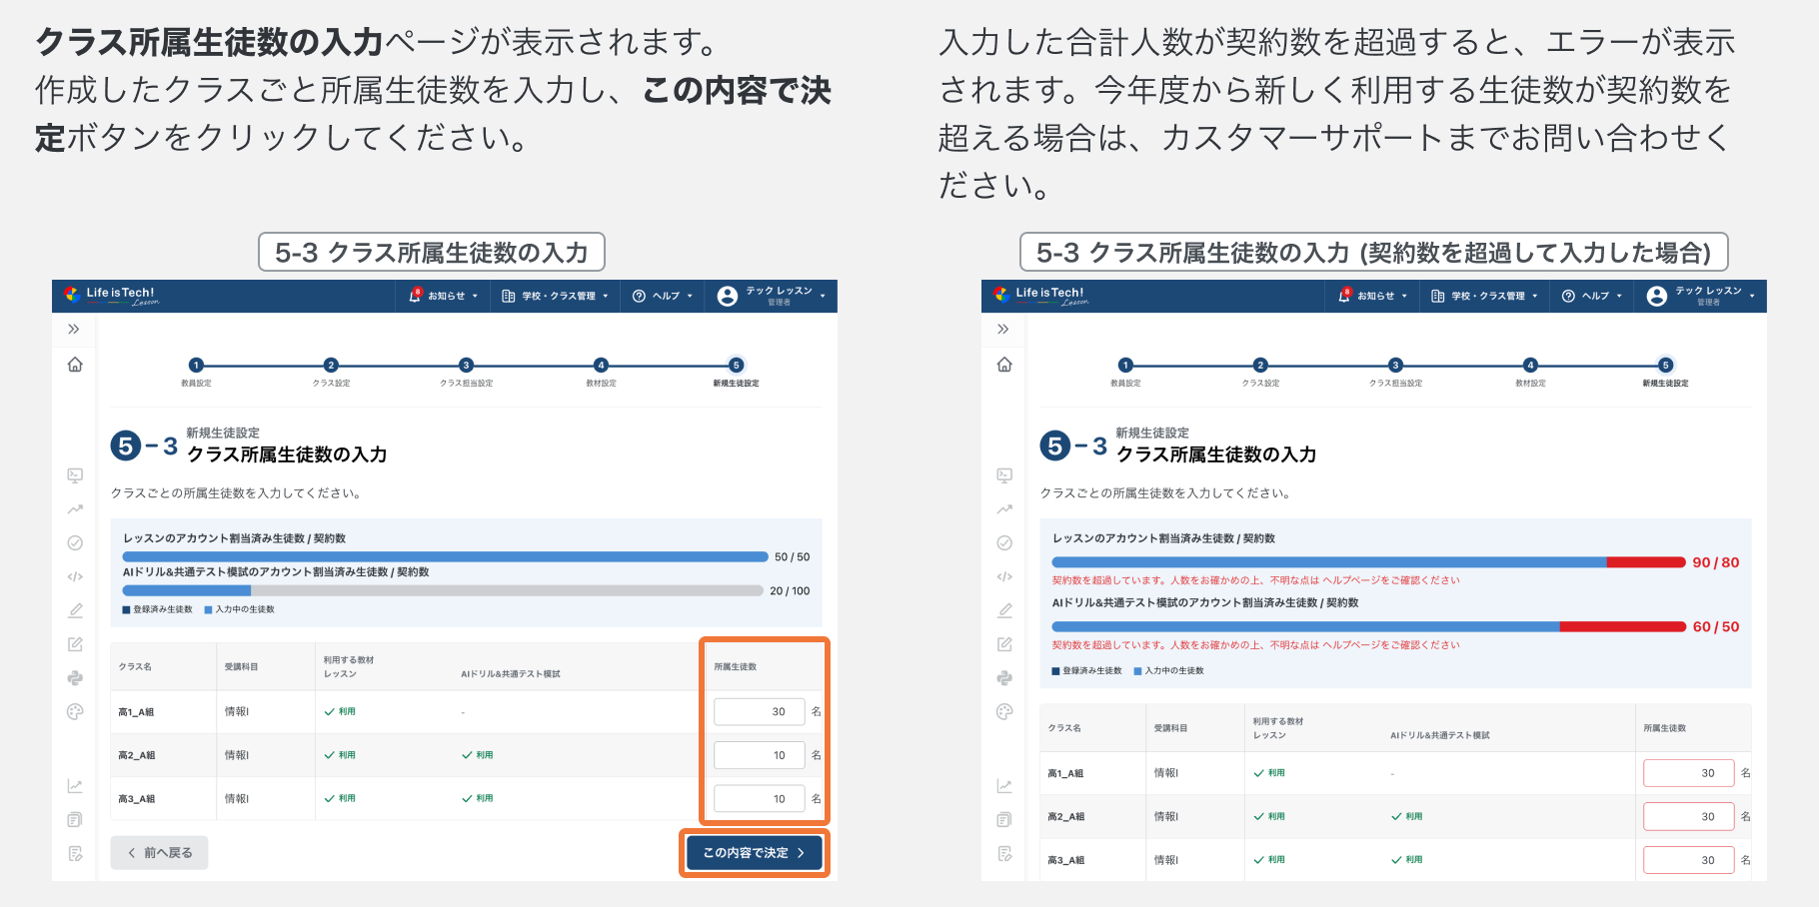Click the お知らせ bell icon above the 50 / 50 progress bar

coord(415,296)
